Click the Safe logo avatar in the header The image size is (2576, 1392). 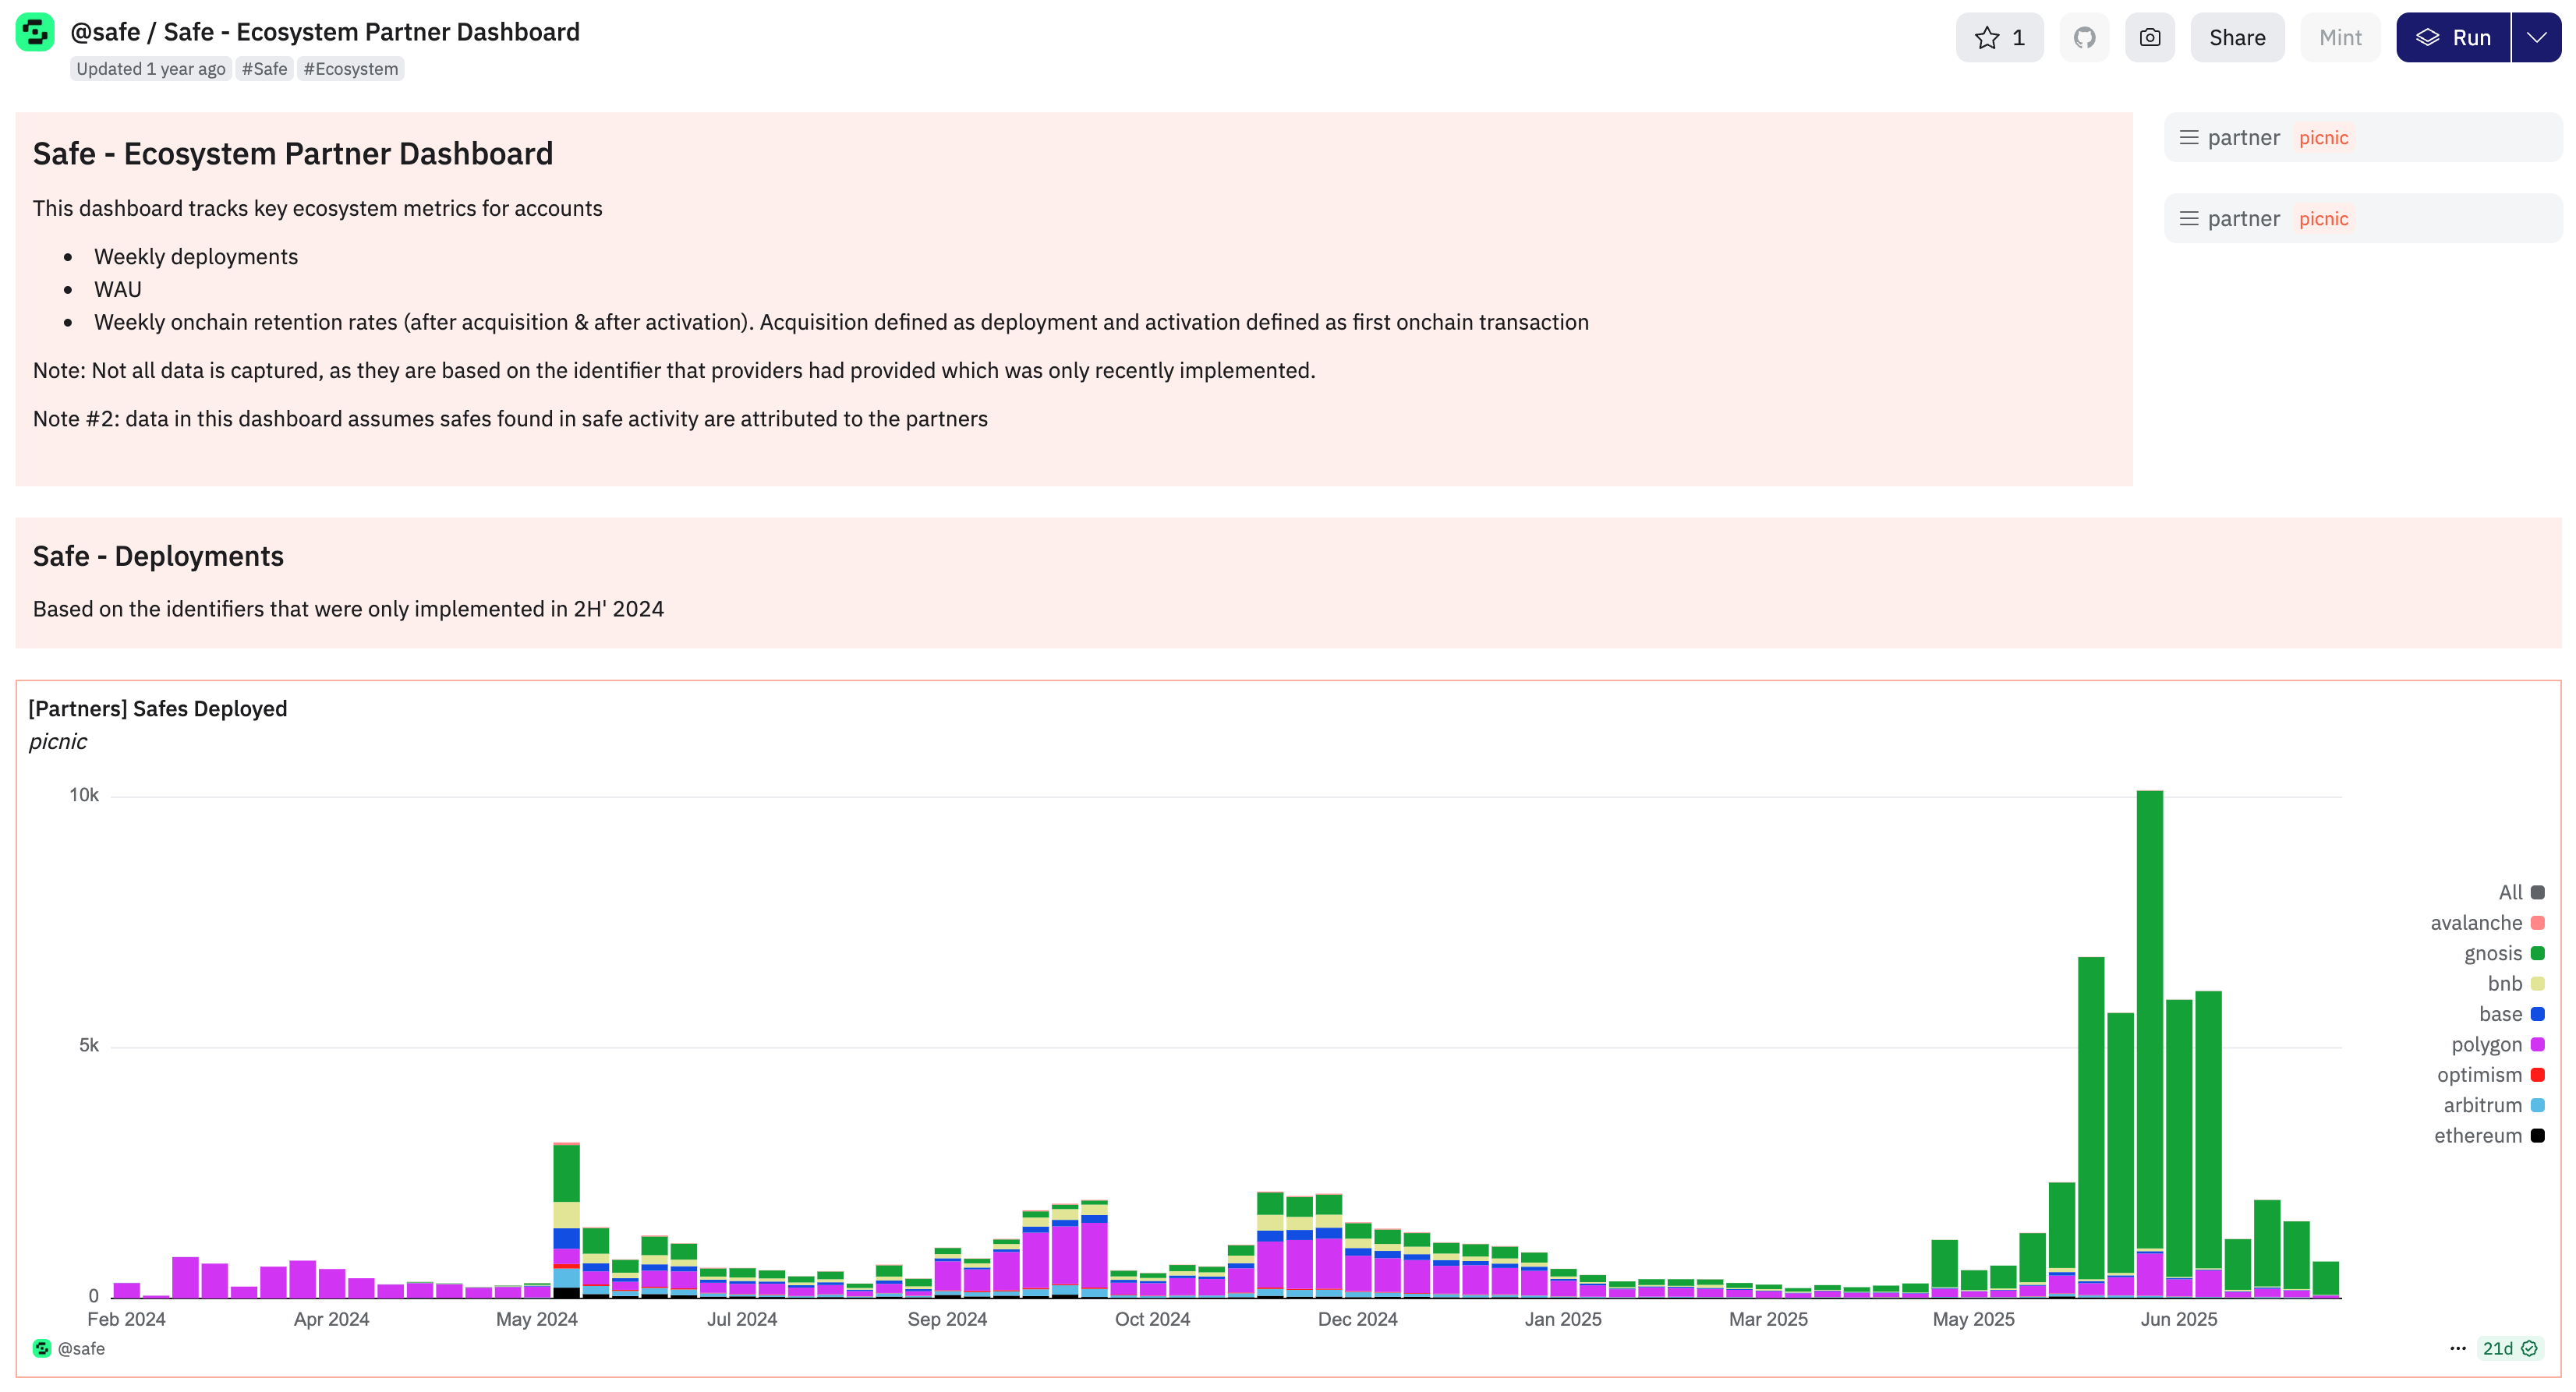(35, 33)
